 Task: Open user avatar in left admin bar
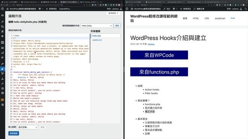click(x=121, y=9)
